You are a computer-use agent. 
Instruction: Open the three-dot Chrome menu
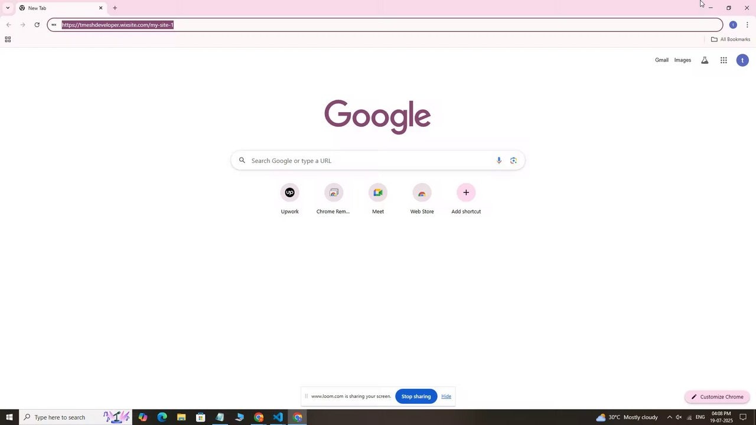point(748,25)
